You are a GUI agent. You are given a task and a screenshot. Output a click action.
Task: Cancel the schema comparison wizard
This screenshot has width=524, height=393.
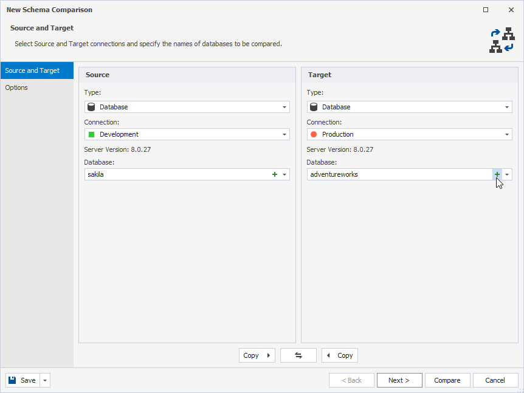click(495, 380)
